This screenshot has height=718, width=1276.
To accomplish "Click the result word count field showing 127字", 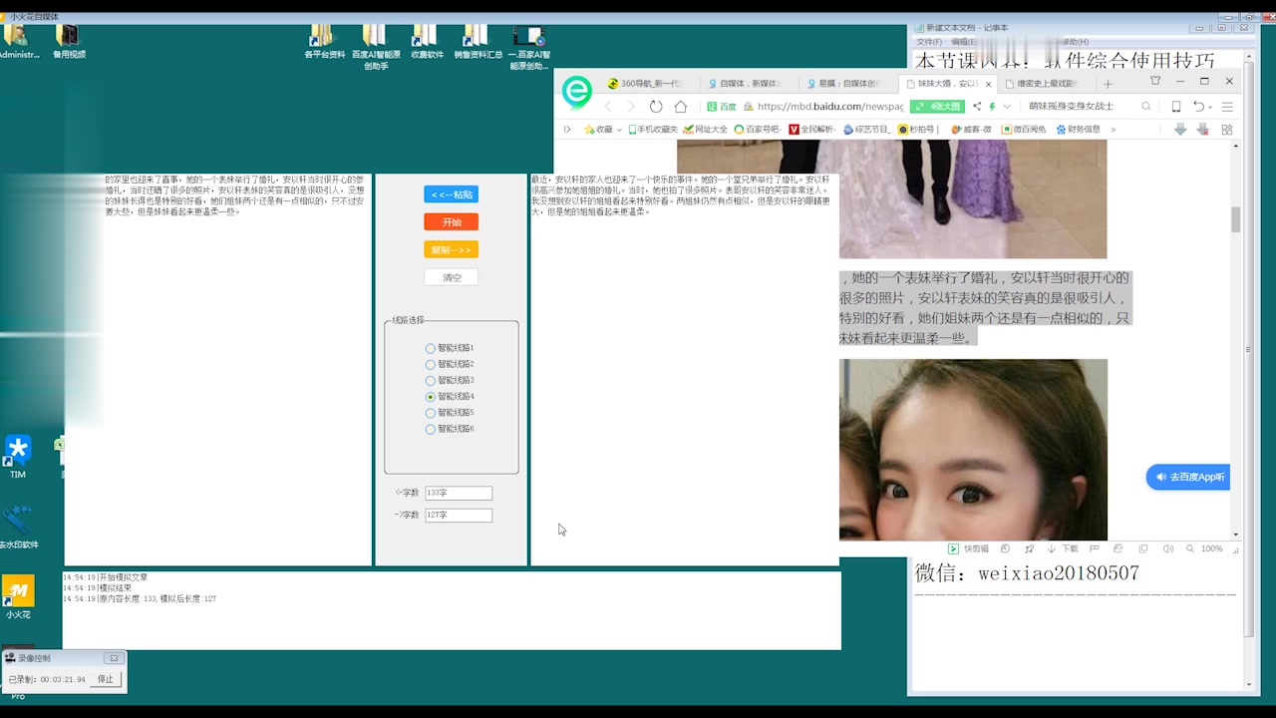I will point(459,516).
